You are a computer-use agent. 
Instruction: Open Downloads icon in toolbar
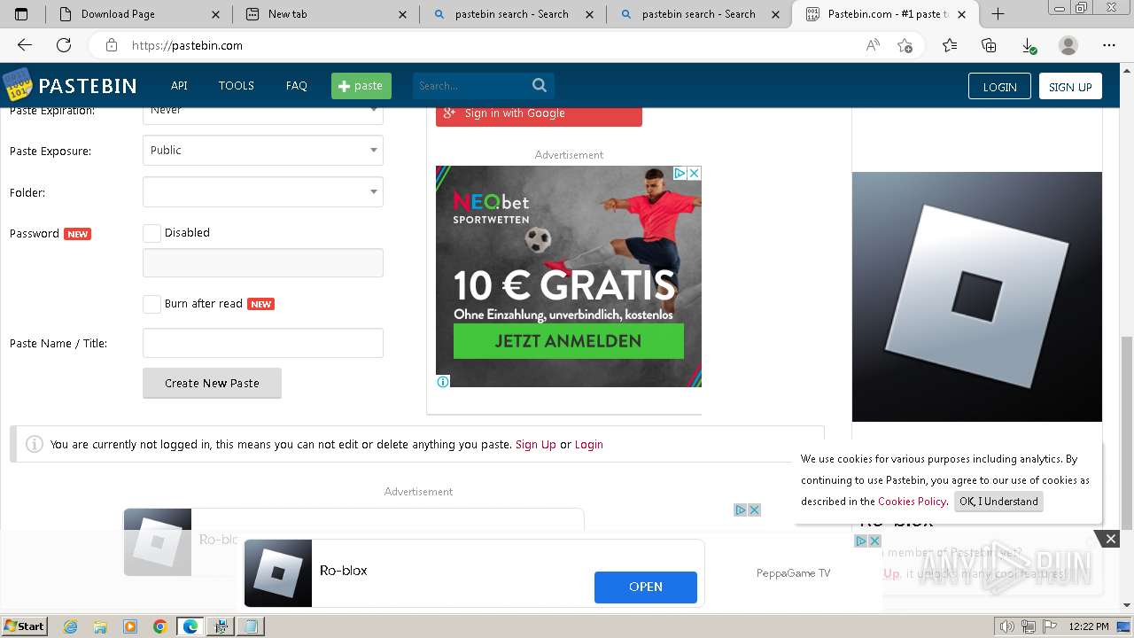tap(1029, 45)
